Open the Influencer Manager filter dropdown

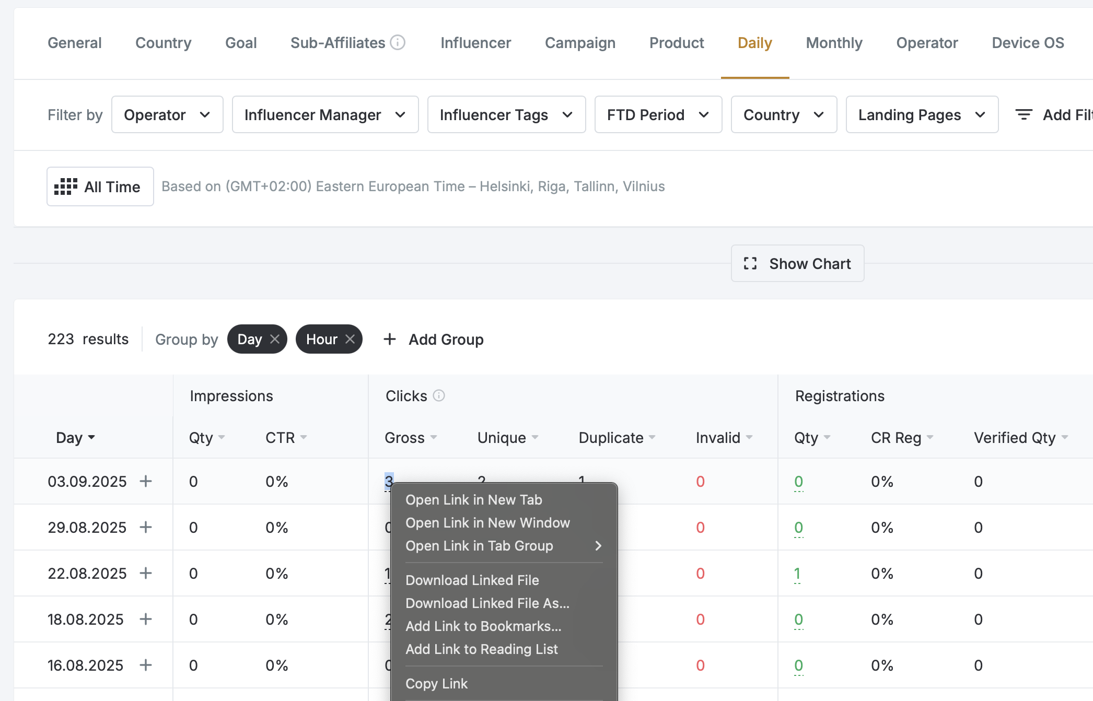click(325, 114)
